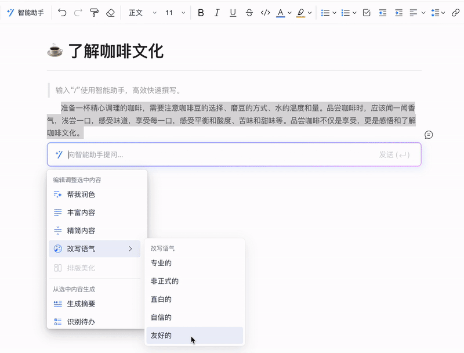Viewport: 464px width, 353px height.
Task: Toggle bold formatting
Action: [x=201, y=13]
